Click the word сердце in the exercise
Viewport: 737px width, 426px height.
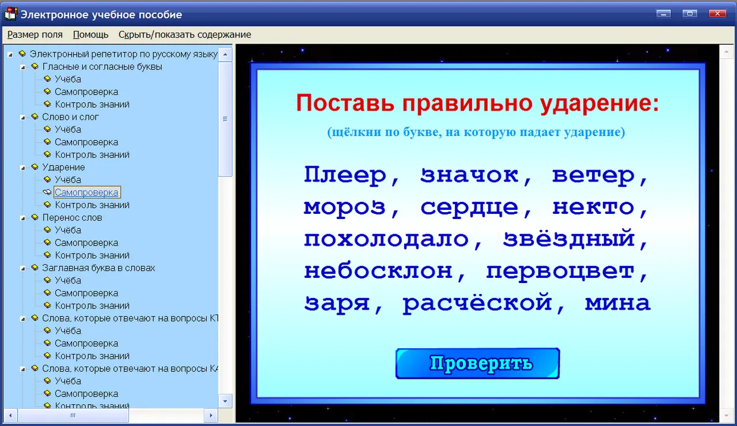[469, 207]
